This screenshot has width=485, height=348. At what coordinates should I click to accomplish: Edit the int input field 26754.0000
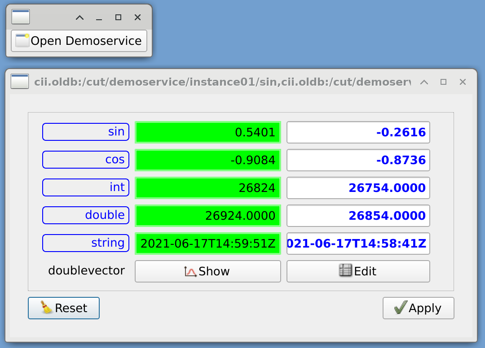coord(358,188)
